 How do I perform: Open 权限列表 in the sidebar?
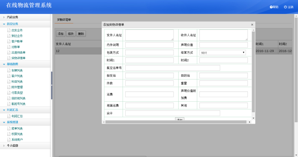[17, 134]
